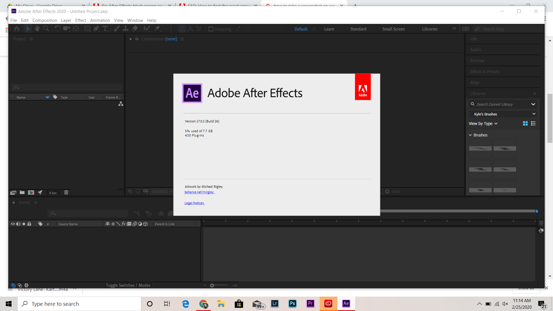Toggle the Composition panel lock icon
Screen dimensions: 553x311
[137, 39]
